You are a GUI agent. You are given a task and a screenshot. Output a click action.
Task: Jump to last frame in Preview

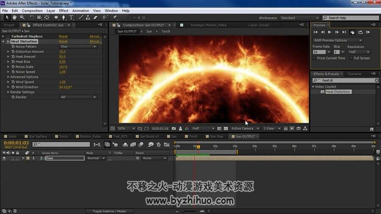click(x=344, y=32)
